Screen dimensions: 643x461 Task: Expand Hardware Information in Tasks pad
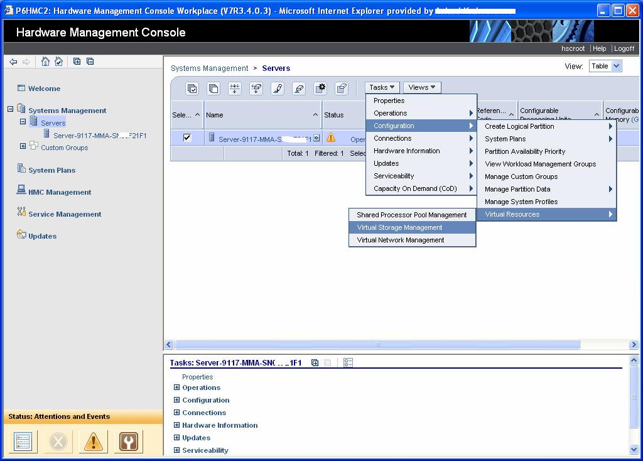pyautogui.click(x=176, y=425)
